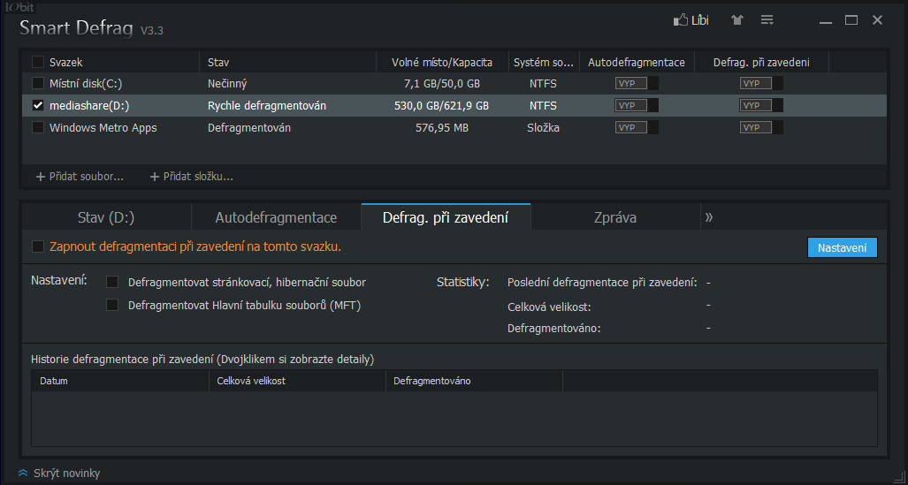Expand more tabs with double-arrow chevron
The width and height of the screenshot is (908, 485).
(709, 217)
